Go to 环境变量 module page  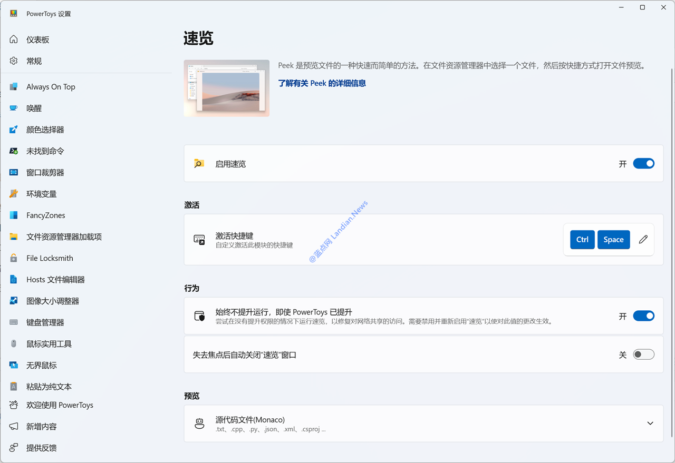click(42, 194)
